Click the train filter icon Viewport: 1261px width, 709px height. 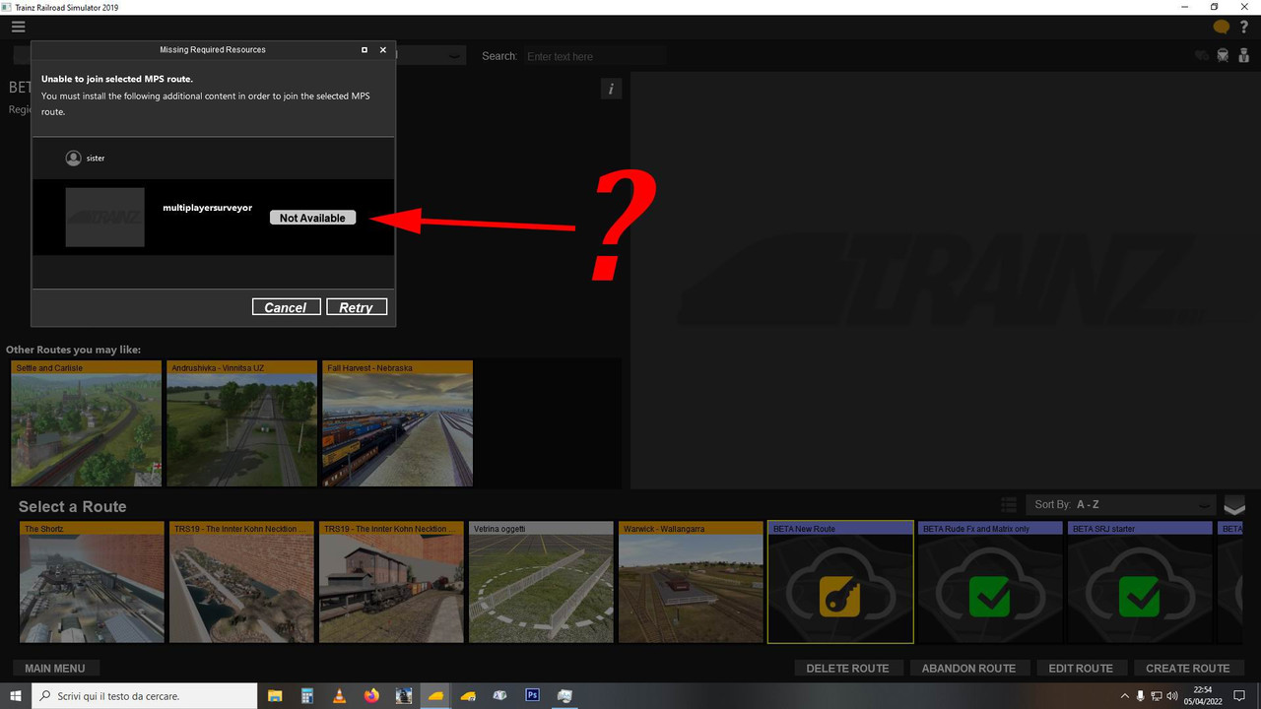click(1223, 56)
